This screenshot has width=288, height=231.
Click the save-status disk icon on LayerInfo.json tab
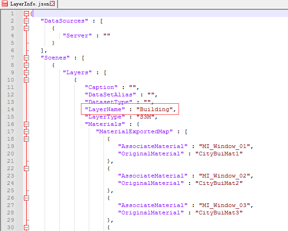[4, 4]
